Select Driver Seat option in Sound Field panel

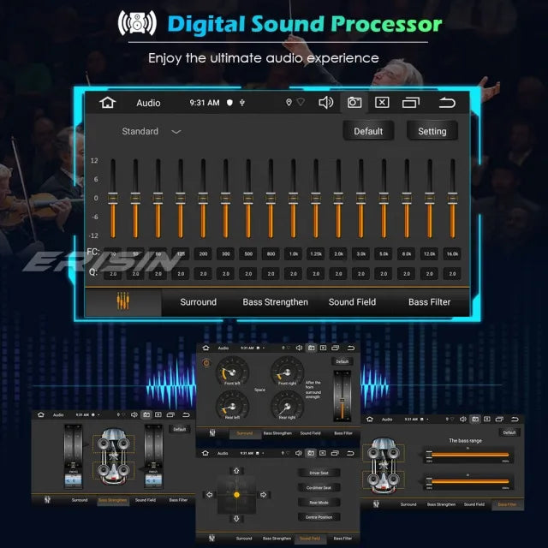pyautogui.click(x=318, y=473)
